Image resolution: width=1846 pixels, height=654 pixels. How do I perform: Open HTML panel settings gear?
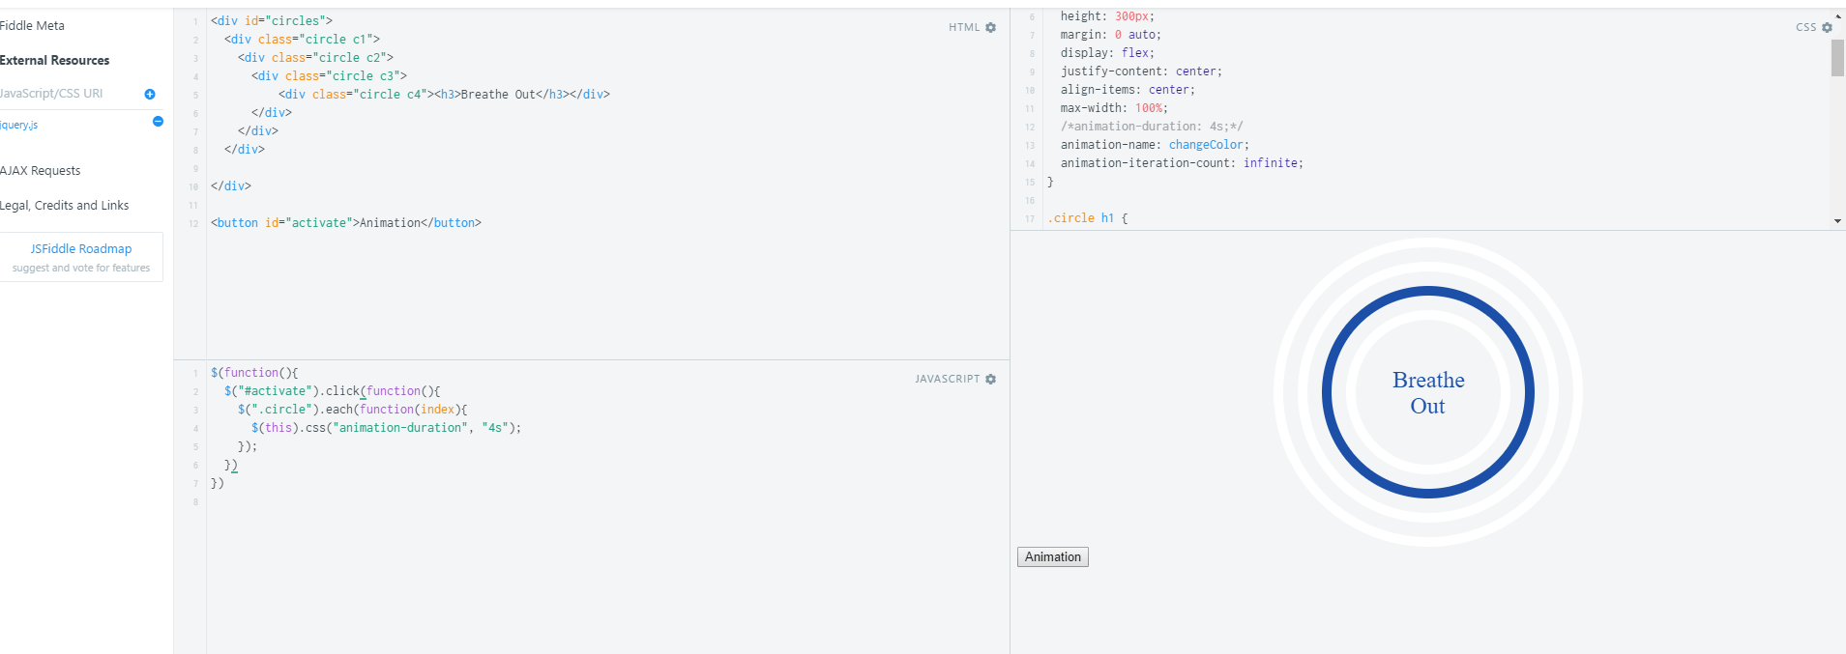(x=990, y=28)
